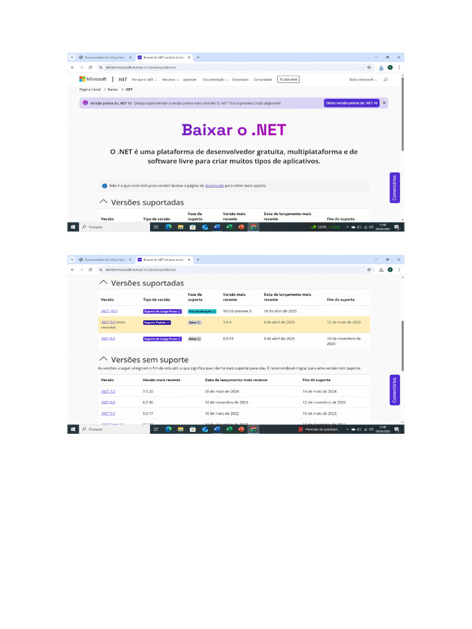472x629 pixels.
Task: Click info icon on the Suporte Padrão badge
Action: point(168,322)
